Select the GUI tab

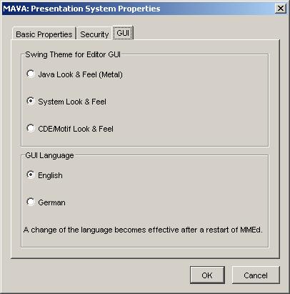point(123,33)
